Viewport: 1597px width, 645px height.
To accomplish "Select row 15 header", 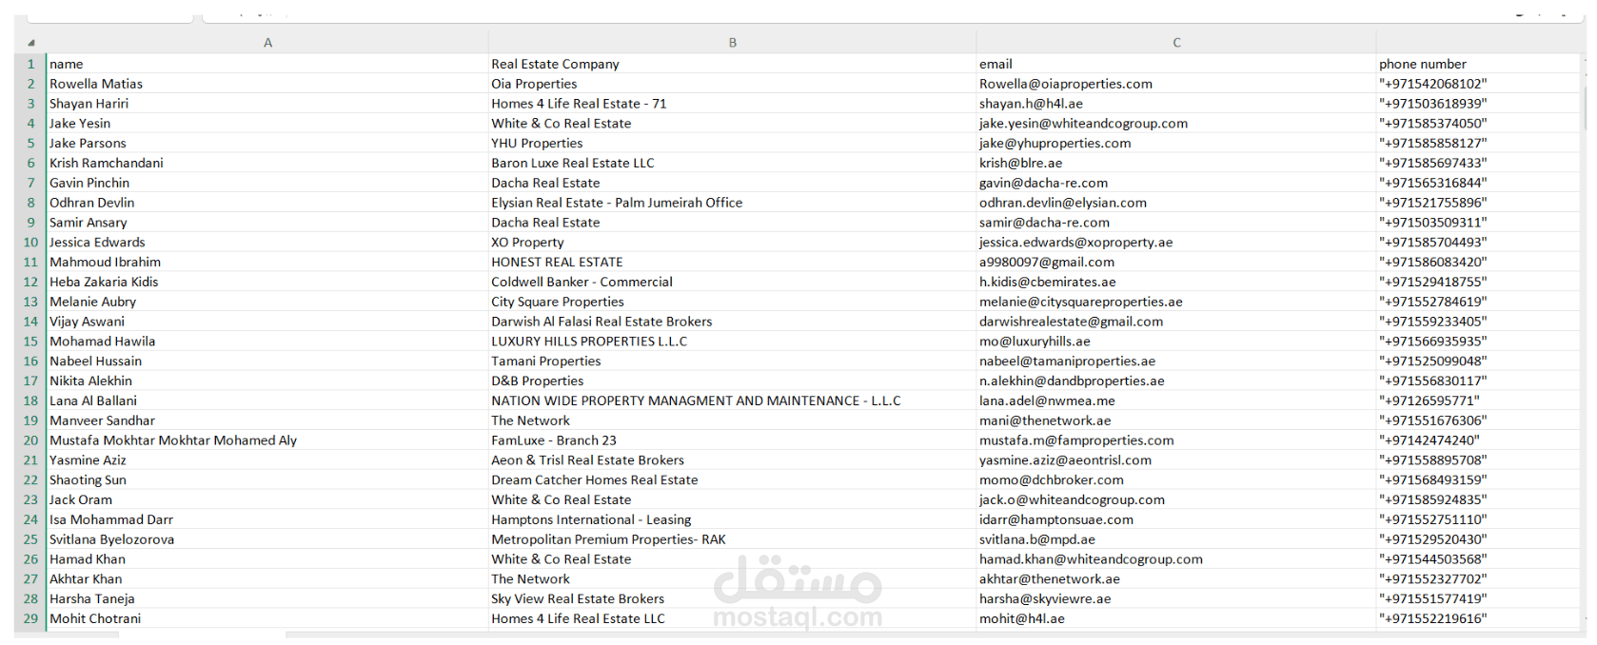I will [30, 342].
